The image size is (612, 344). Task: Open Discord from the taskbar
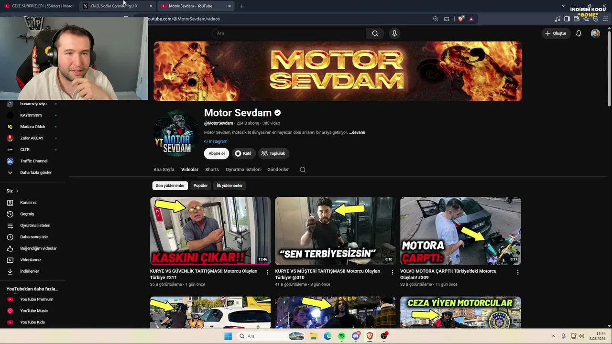(x=356, y=336)
